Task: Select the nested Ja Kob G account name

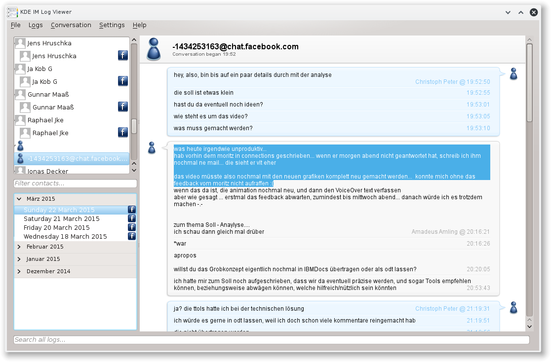Action: click(x=44, y=81)
